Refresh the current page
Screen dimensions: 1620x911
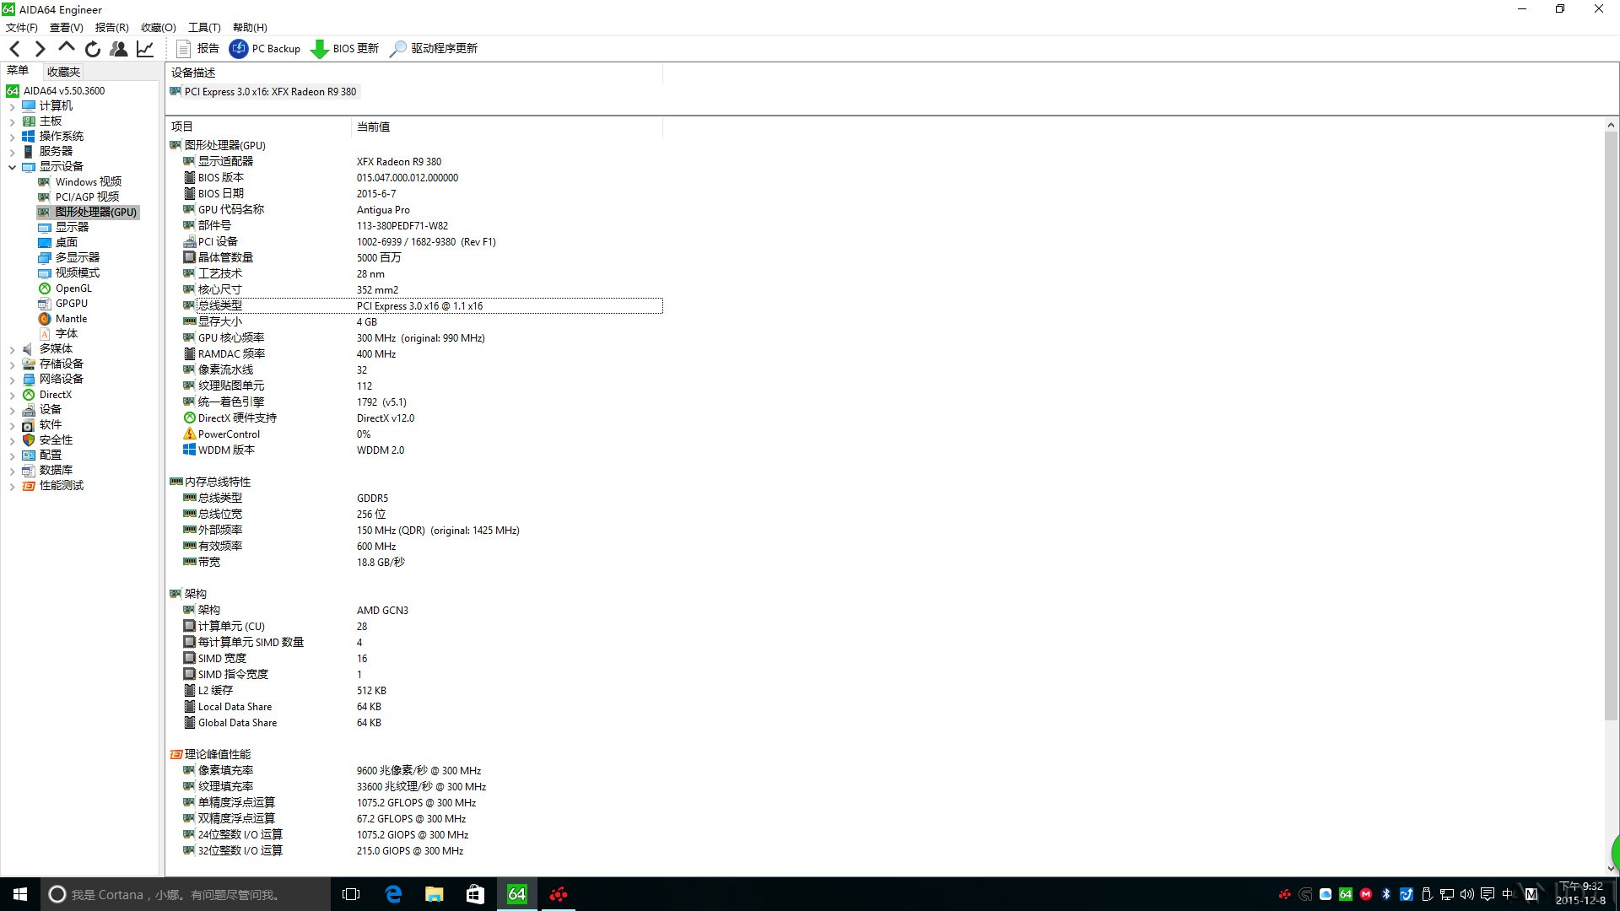pos(93,49)
